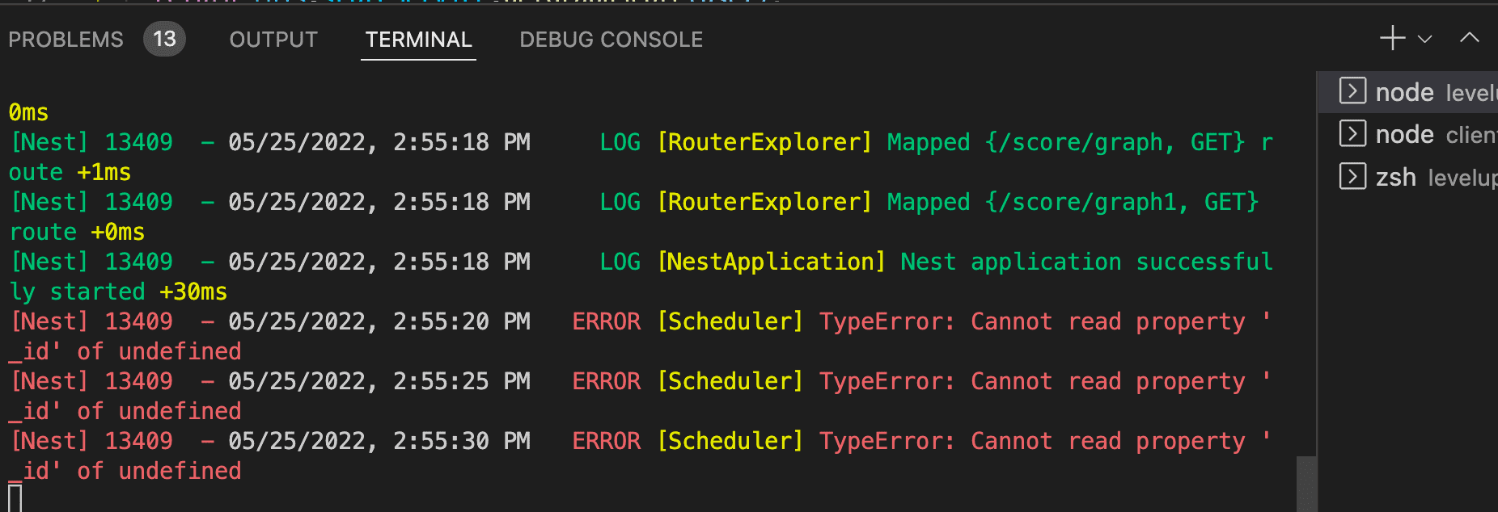Expand the launch profile dropdown chevron
Viewport: 1498px width, 512px height.
pos(1425,39)
